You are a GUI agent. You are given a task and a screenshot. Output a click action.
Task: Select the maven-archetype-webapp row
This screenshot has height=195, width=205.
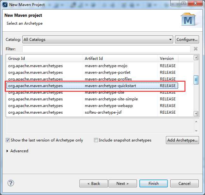point(92,106)
